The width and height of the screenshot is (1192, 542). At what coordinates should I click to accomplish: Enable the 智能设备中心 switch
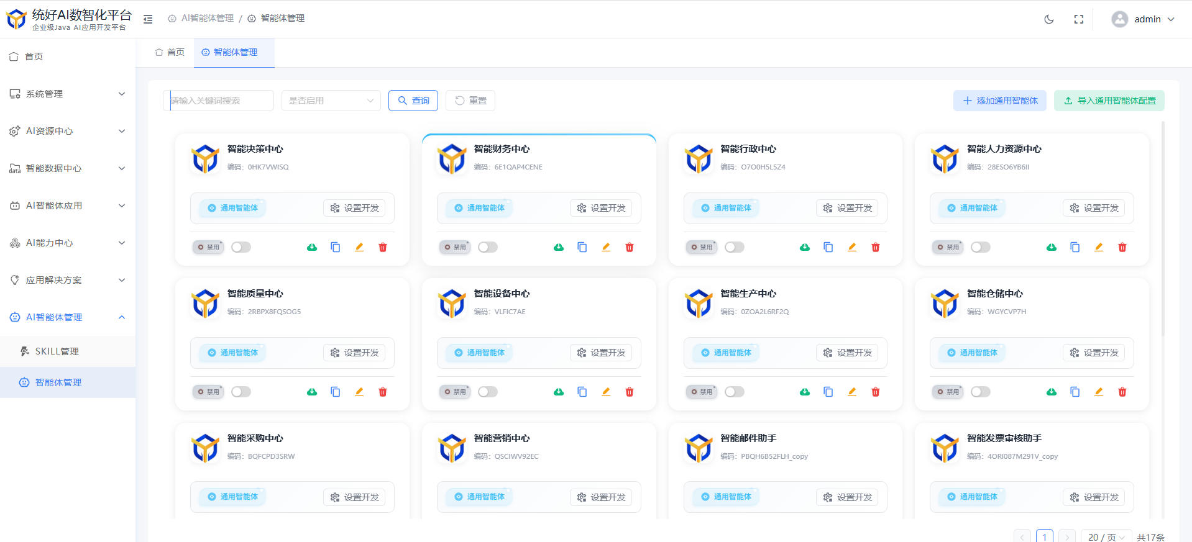pos(488,392)
